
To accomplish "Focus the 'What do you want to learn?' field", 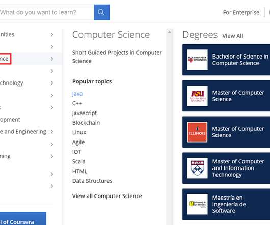I will click(47, 12).
